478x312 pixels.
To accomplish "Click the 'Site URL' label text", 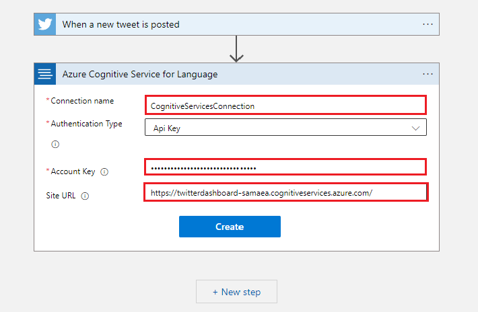I will pyautogui.click(x=61, y=196).
